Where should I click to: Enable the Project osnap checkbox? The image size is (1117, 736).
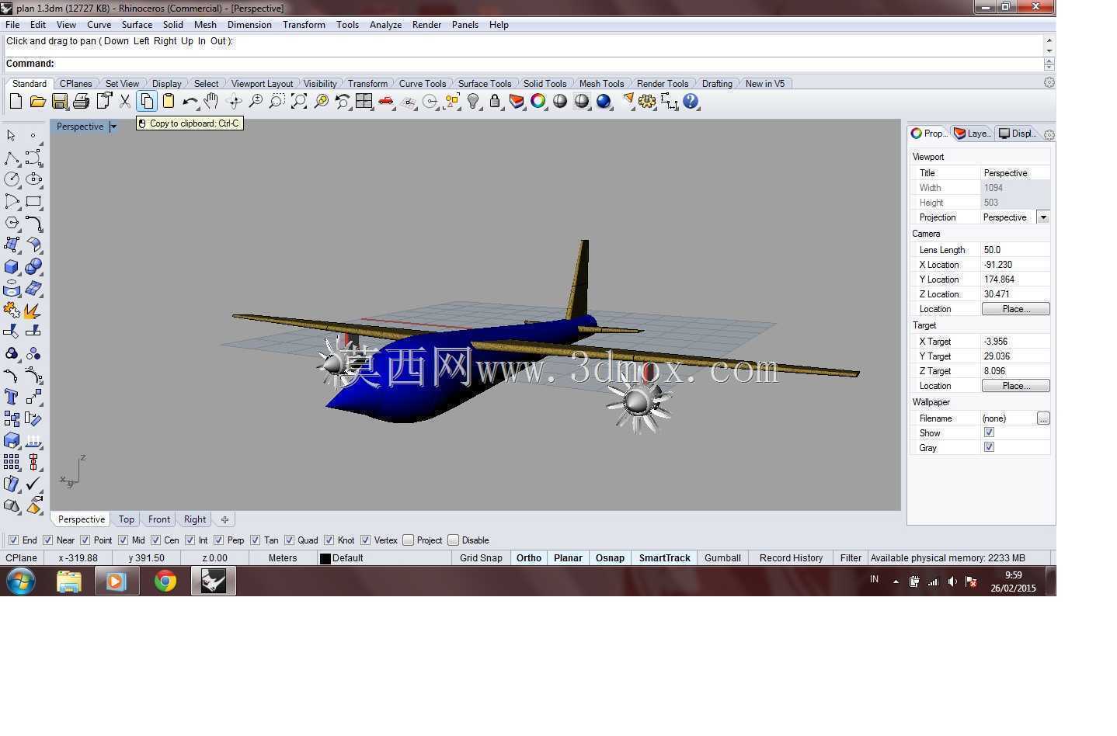tap(408, 540)
